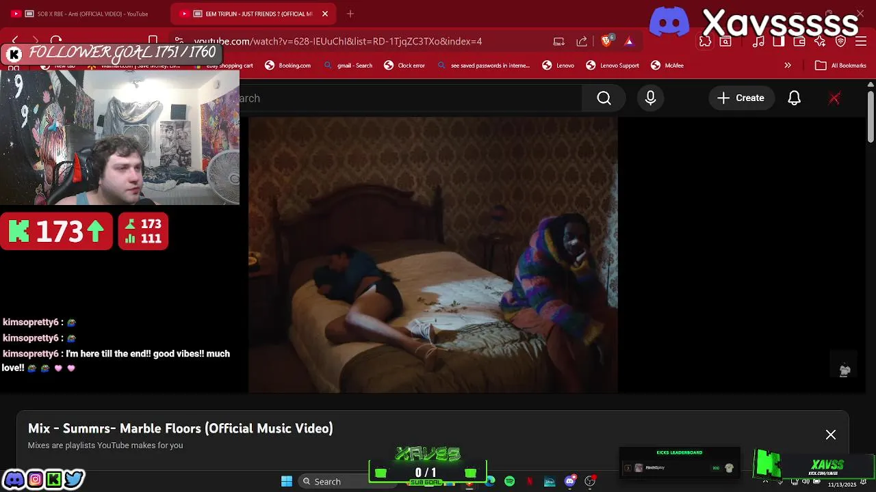Screen dimensions: 876x492
Task: Open the Brave VPN shield icon
Action: 840,42
